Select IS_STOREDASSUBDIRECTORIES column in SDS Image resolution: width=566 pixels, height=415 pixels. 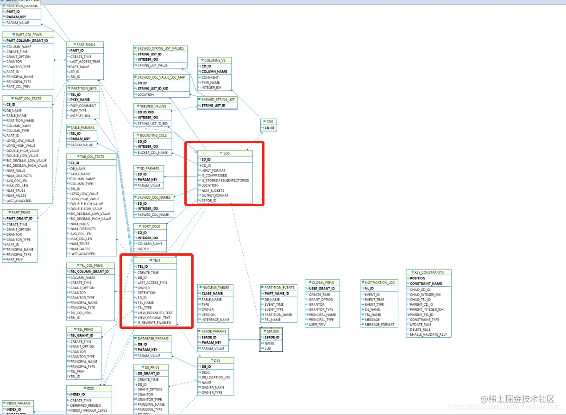pyautogui.click(x=225, y=181)
